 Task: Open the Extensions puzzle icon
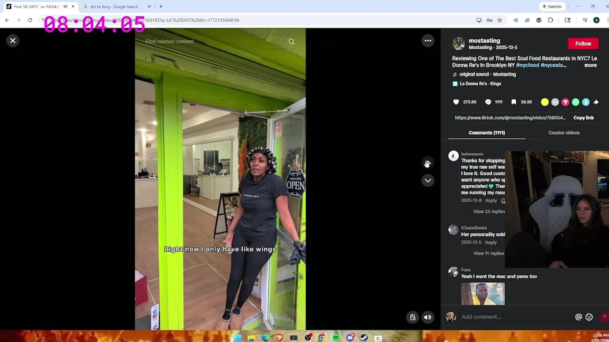click(x=550, y=20)
